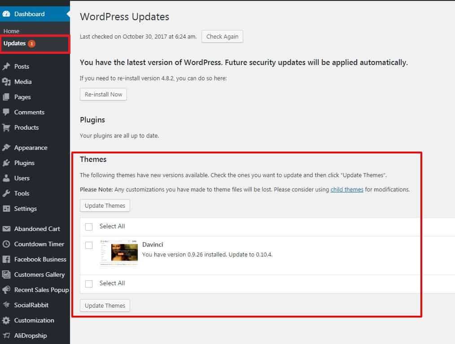This screenshot has height=344, width=455.
Task: Go to Home submenu item
Action: coord(11,31)
